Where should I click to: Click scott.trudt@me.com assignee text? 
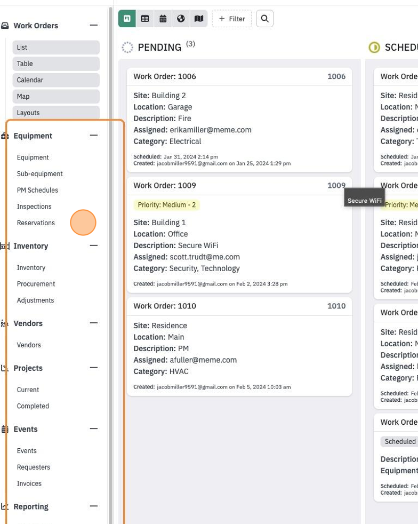coord(205,257)
